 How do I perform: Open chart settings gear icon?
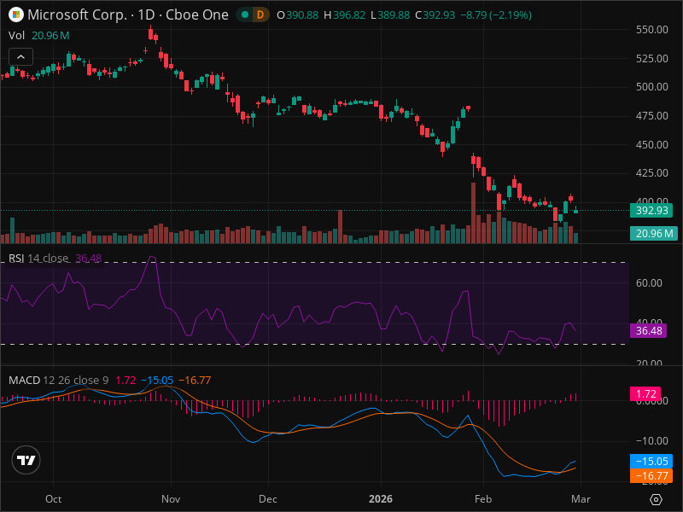tap(656, 499)
